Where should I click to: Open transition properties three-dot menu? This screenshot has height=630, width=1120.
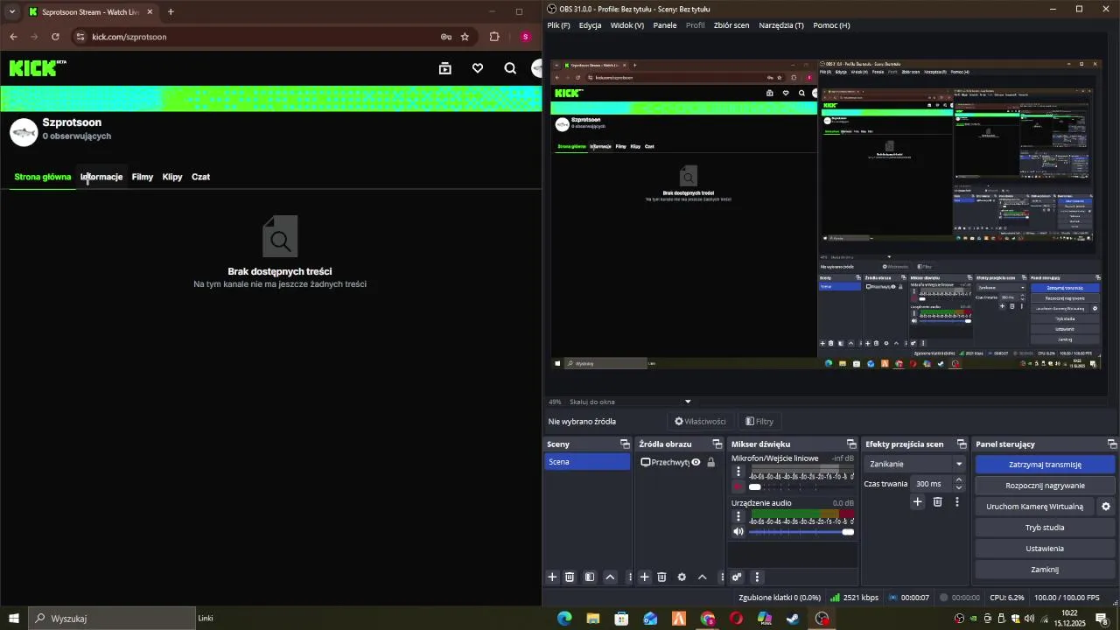pyautogui.click(x=957, y=502)
